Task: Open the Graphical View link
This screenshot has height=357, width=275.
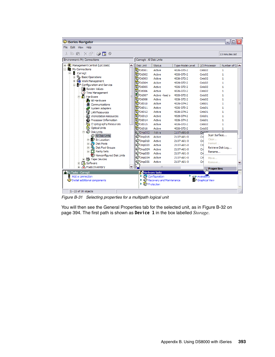Action: click(206, 180)
